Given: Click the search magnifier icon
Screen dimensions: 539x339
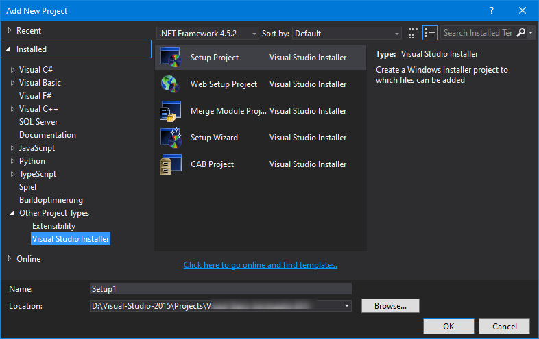Looking at the screenshot, I should pyautogui.click(x=521, y=33).
